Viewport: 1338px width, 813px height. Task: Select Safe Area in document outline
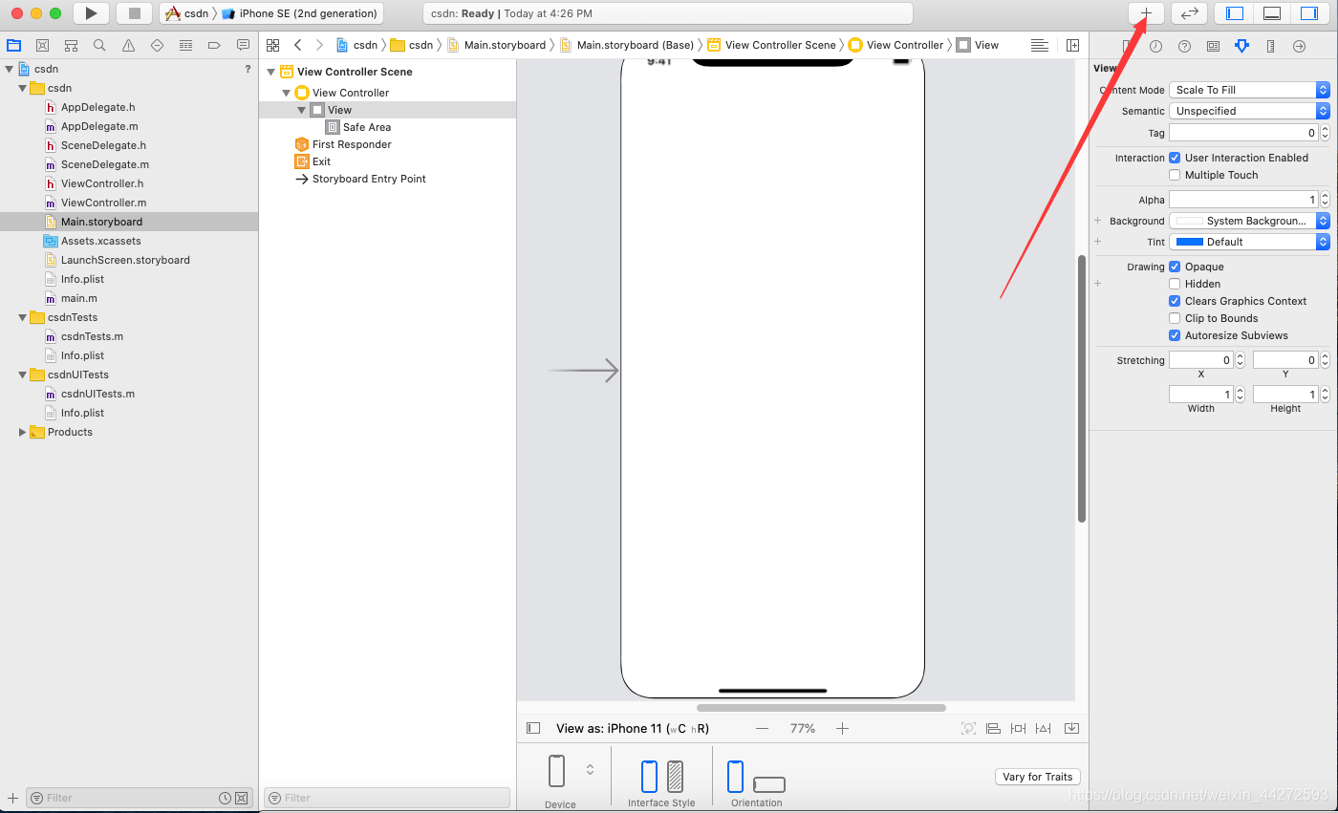click(x=366, y=127)
